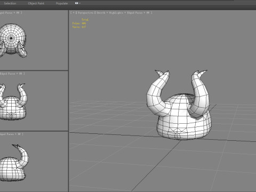256x192 pixels.
Task: Click the Polys statistics text in Perspective viewport
Action: pyautogui.click(x=79, y=23)
